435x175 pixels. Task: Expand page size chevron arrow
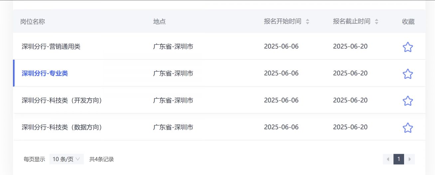[x=78, y=159]
